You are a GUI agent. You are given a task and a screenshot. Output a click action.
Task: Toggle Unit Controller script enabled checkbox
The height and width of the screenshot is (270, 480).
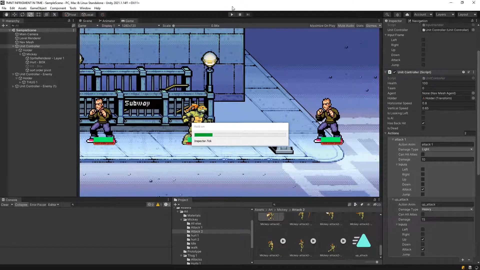point(394,72)
